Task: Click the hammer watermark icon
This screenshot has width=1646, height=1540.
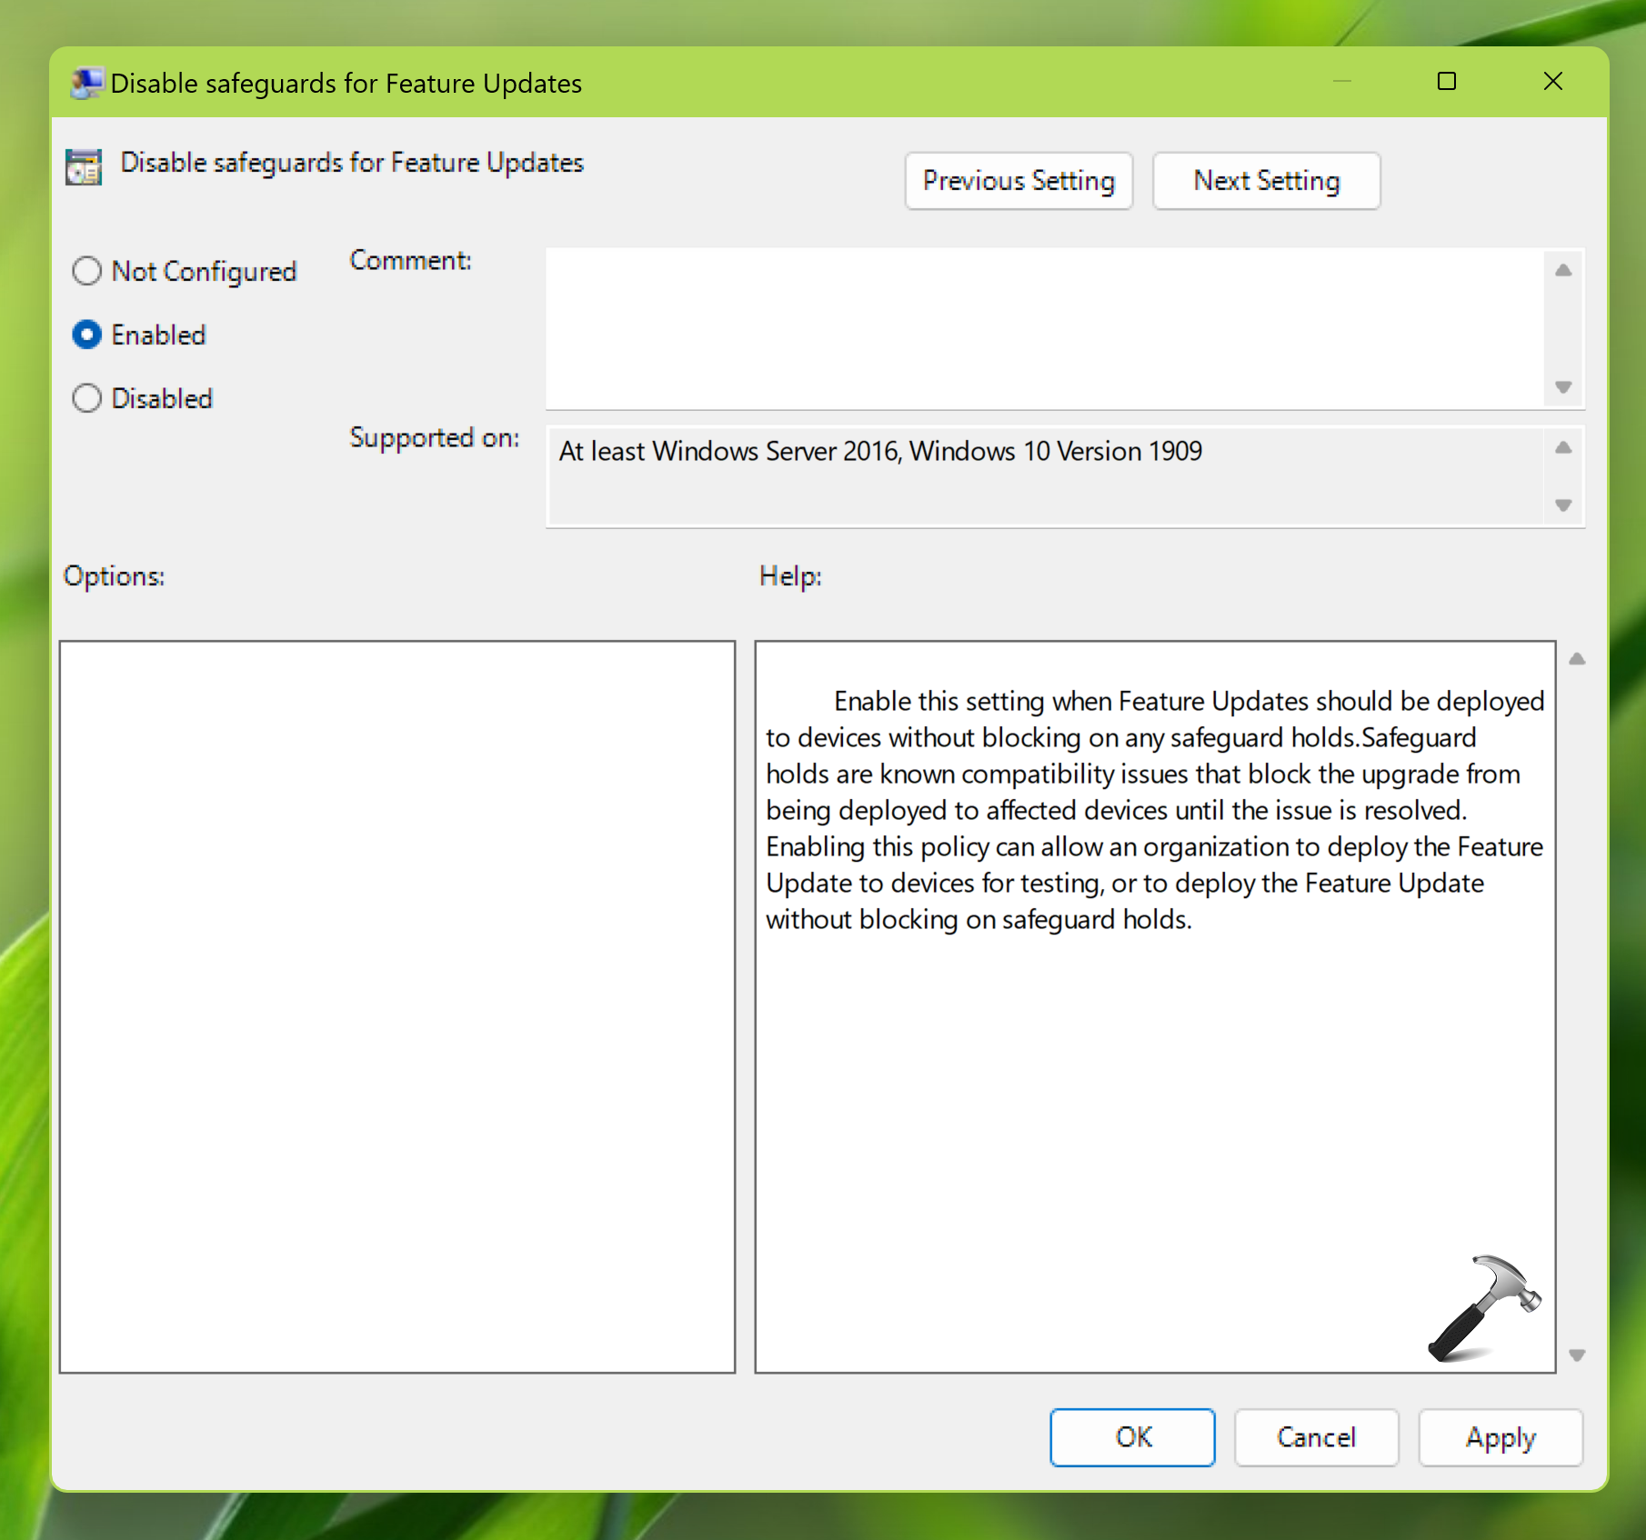Action: click(x=1483, y=1308)
